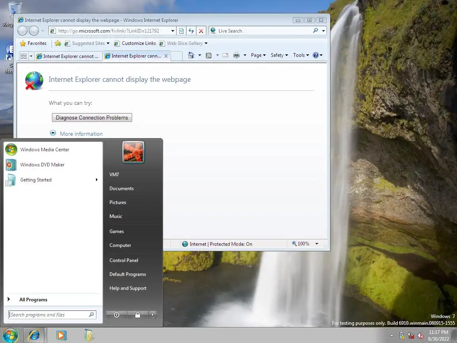
Task: Open Help and Support
Action: click(128, 288)
